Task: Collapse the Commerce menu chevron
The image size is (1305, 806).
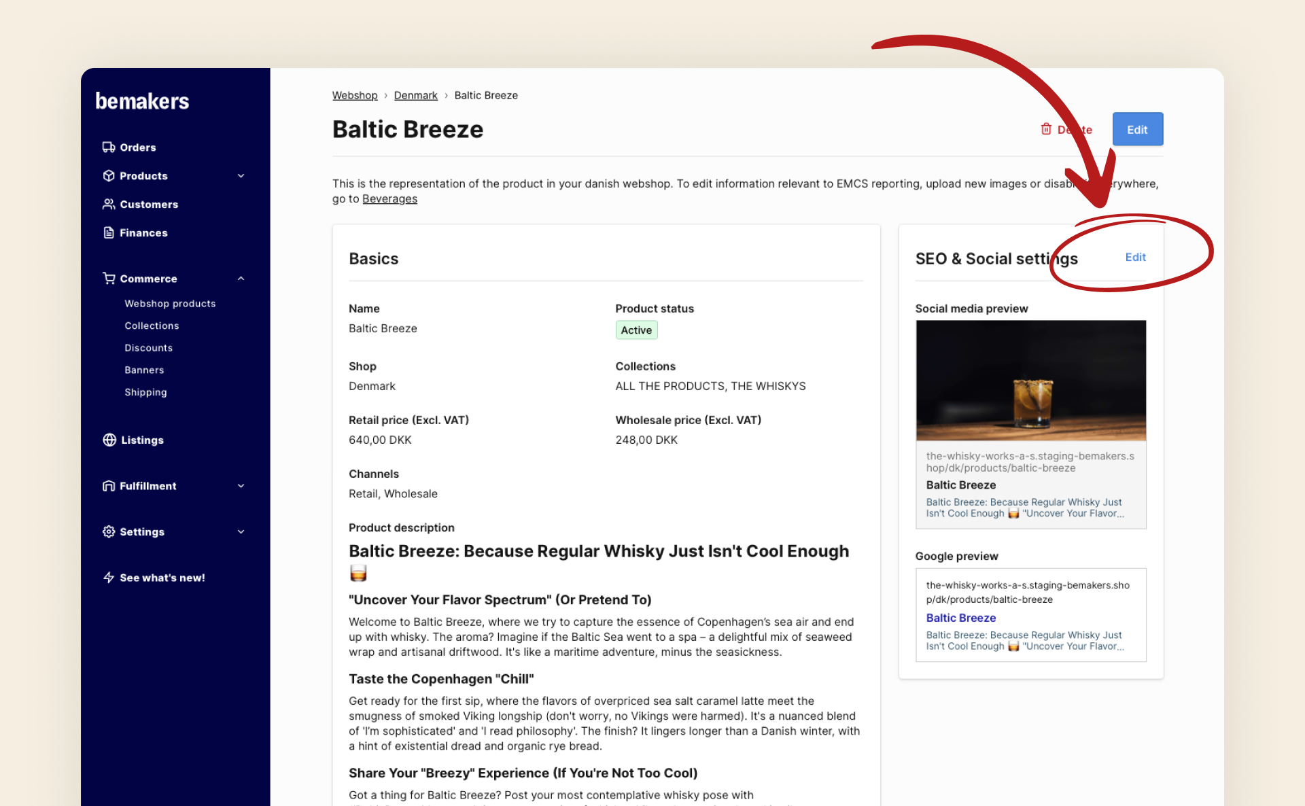Action: point(241,278)
